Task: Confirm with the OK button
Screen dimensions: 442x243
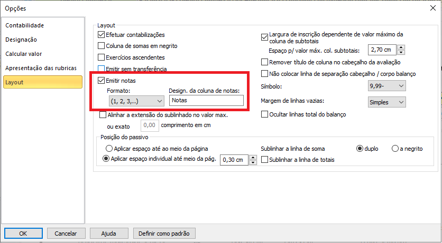Action: (x=23, y=234)
